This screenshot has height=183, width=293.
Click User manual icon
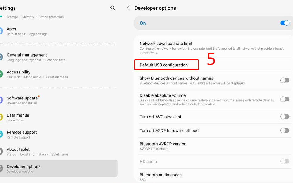[1, 117]
